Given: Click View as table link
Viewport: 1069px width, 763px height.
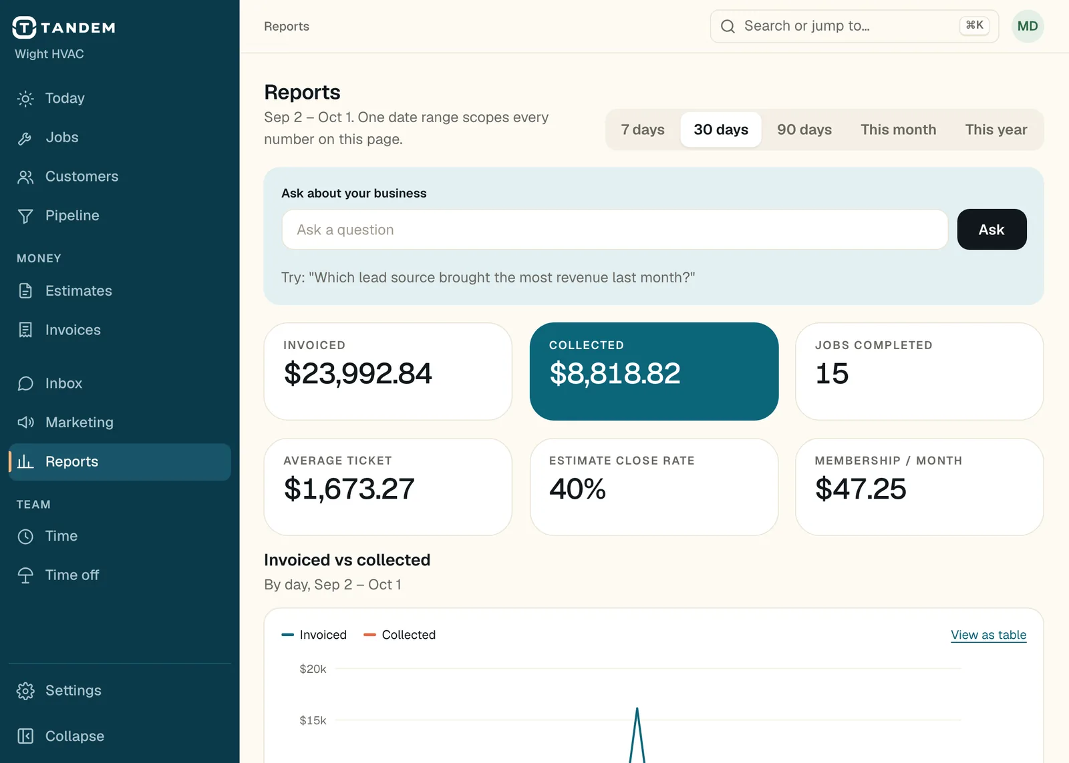Looking at the screenshot, I should [988, 635].
